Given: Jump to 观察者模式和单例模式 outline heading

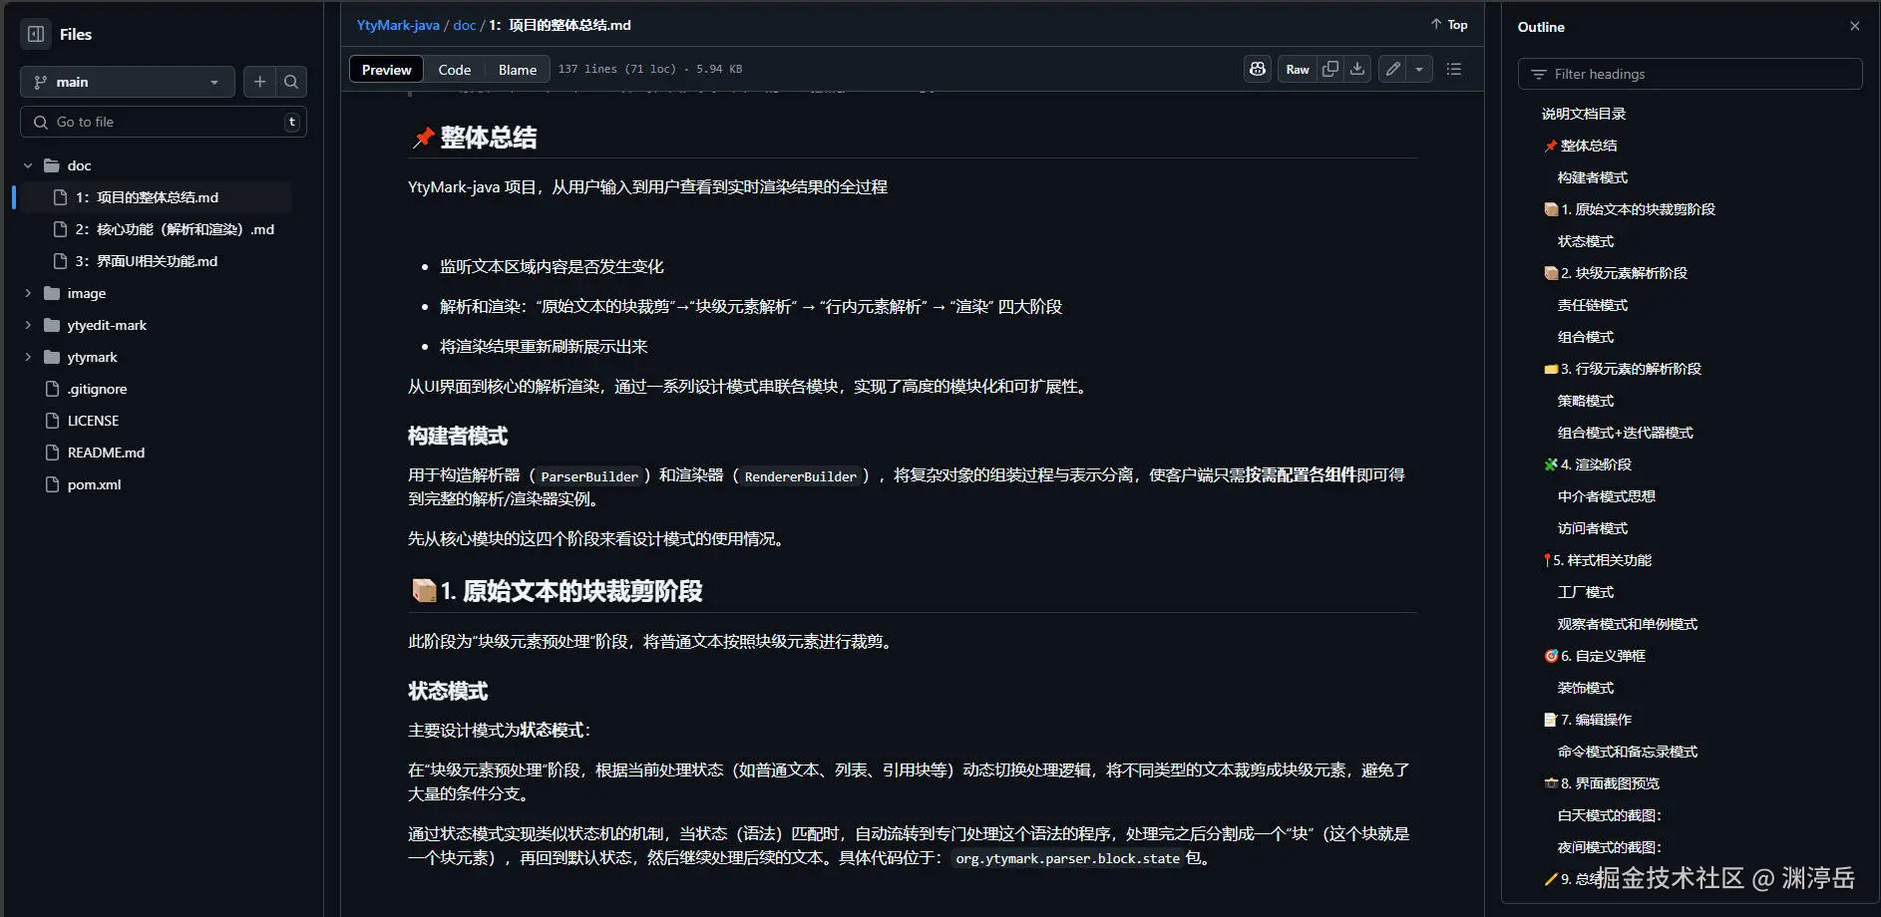Looking at the screenshot, I should (1628, 624).
